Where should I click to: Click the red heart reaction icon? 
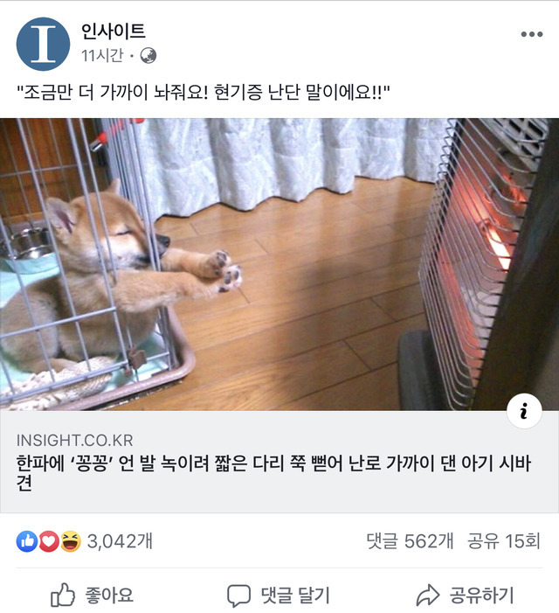click(48, 541)
